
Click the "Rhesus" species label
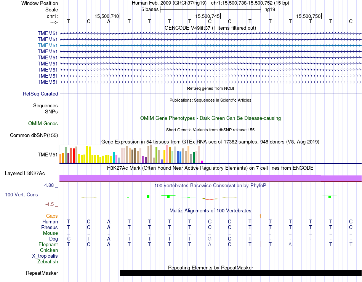pos(50,227)
